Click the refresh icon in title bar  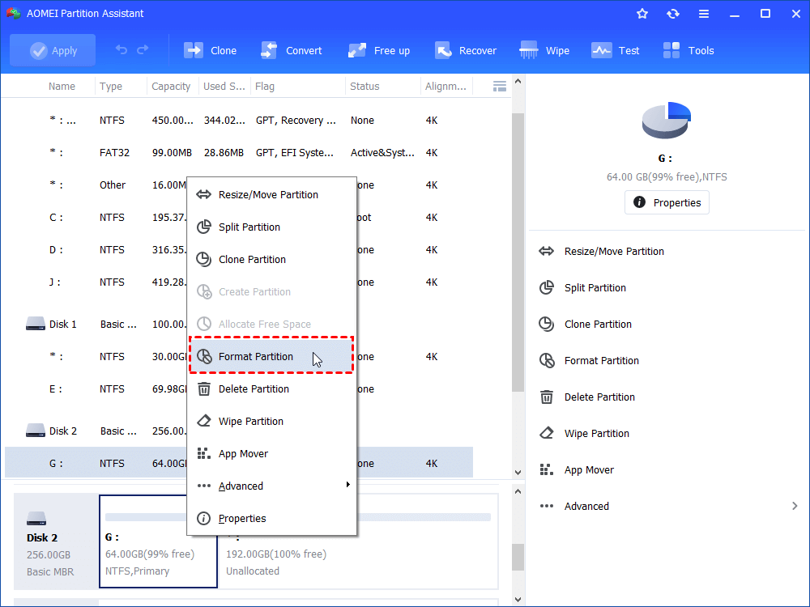click(x=672, y=14)
